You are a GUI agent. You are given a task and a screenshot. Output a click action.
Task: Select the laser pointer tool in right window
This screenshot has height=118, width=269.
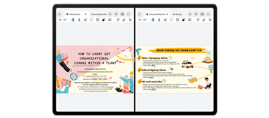click(x=204, y=20)
